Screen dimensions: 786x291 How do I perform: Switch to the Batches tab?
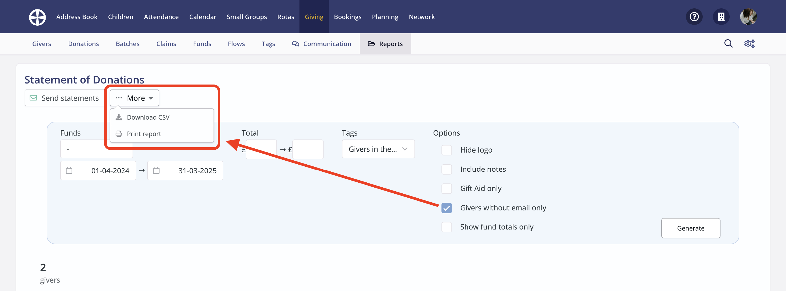(128, 44)
